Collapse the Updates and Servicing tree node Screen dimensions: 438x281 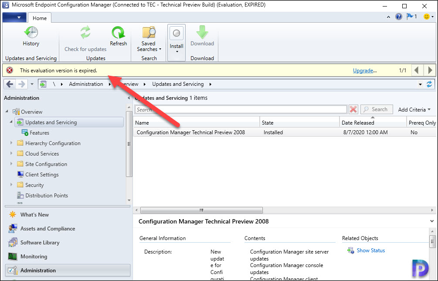(x=11, y=122)
